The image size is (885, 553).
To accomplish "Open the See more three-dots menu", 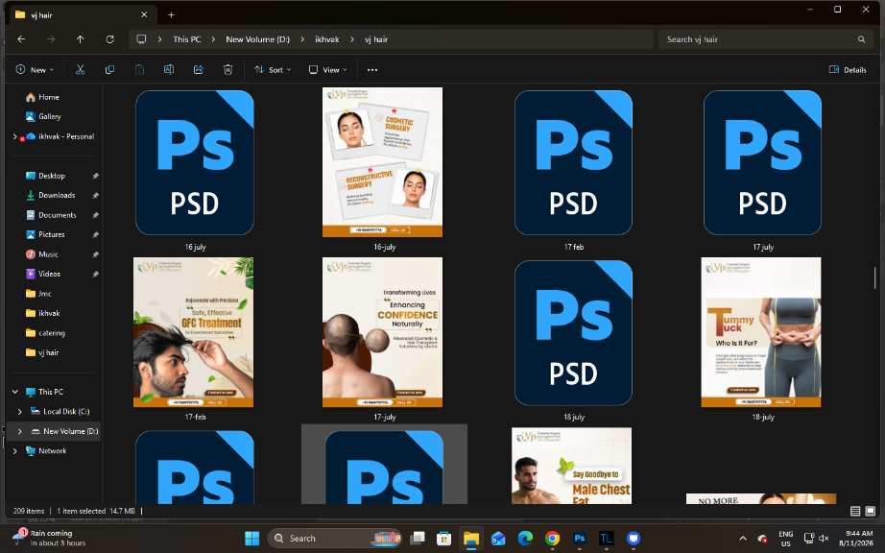I will click(x=371, y=70).
